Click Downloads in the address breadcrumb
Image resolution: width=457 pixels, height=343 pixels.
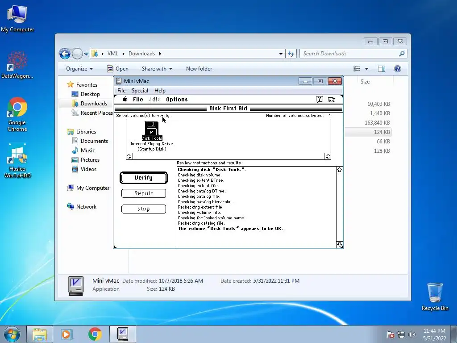click(141, 54)
